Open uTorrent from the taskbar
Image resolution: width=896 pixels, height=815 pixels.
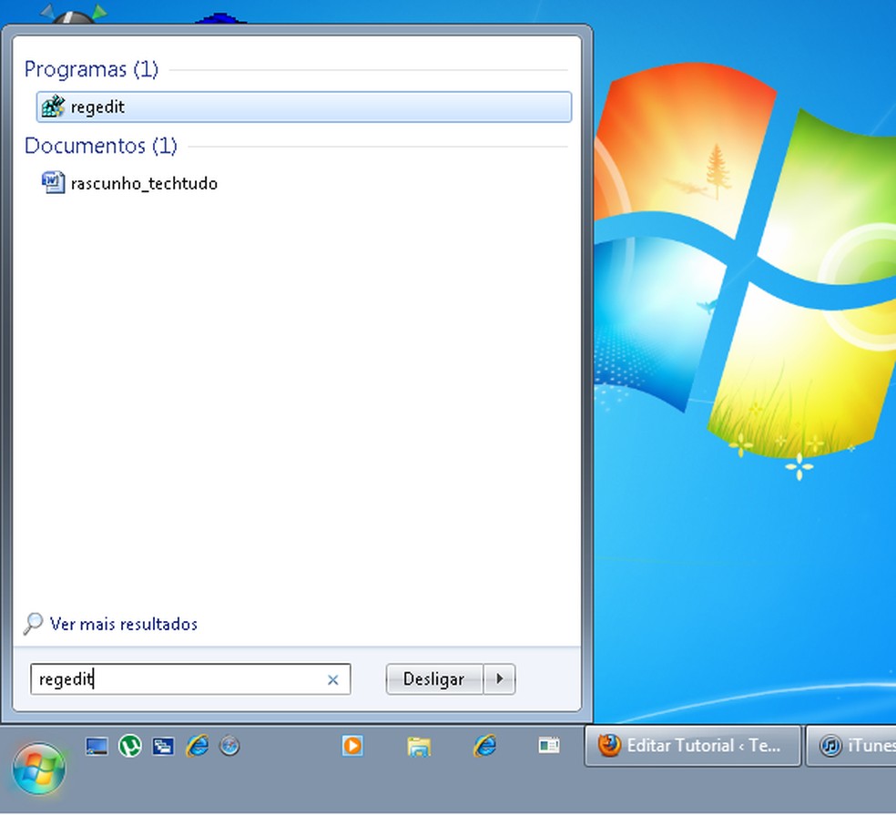click(130, 746)
